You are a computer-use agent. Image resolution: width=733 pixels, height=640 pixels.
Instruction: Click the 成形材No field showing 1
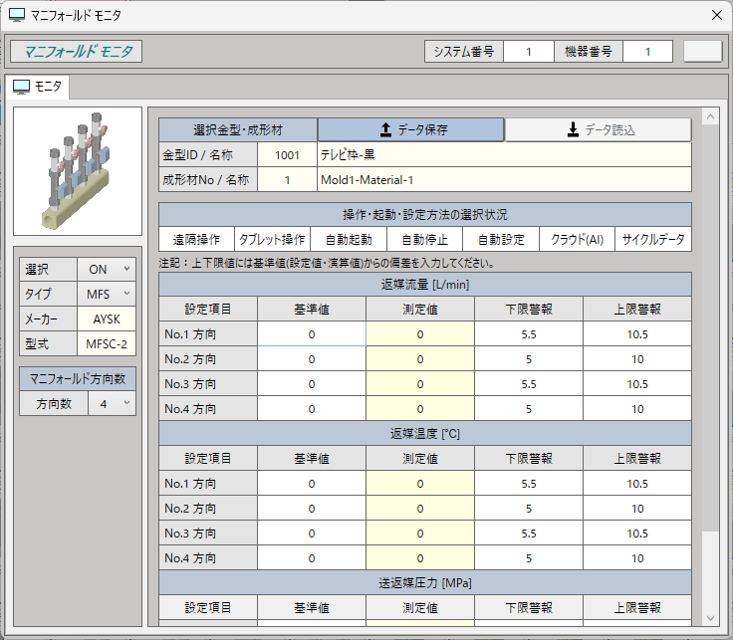pos(287,180)
